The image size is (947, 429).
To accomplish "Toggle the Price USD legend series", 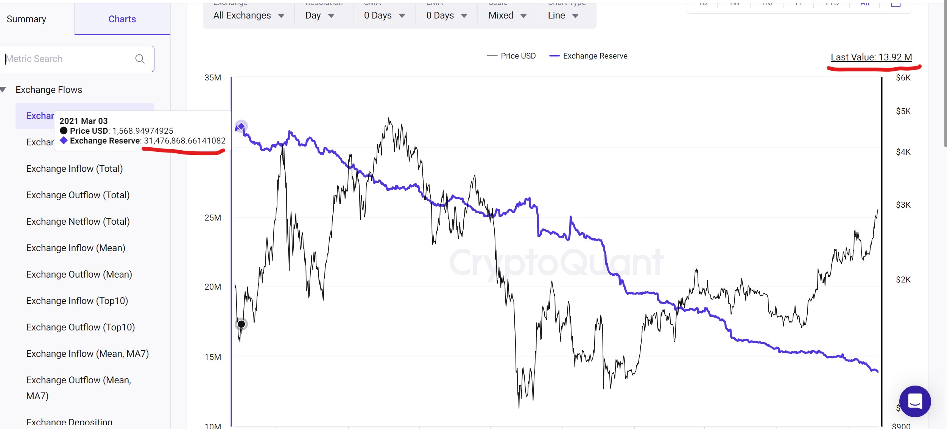I will pos(511,56).
